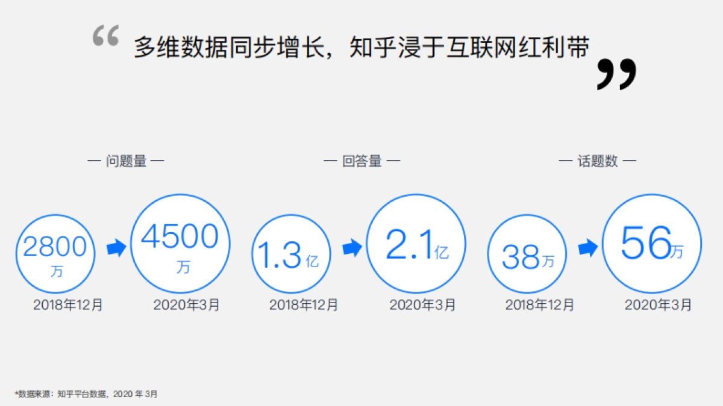This screenshot has height=406, width=723.
Task: Select the 38万 circle
Action: [527, 253]
